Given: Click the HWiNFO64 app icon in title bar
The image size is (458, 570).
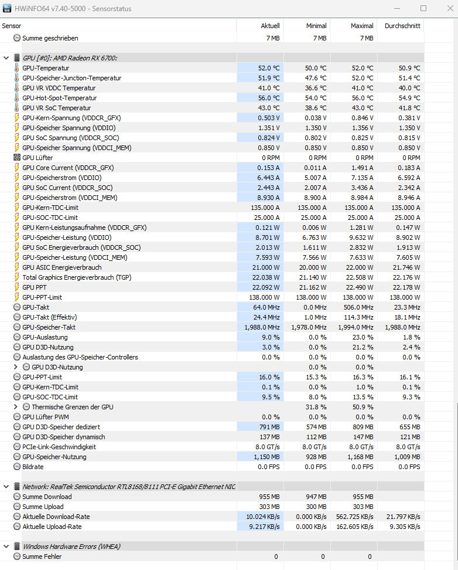Looking at the screenshot, I should (7, 8).
